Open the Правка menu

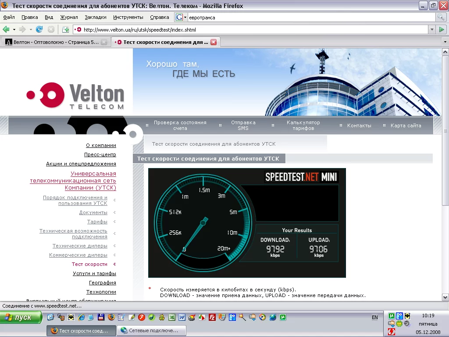29,17
